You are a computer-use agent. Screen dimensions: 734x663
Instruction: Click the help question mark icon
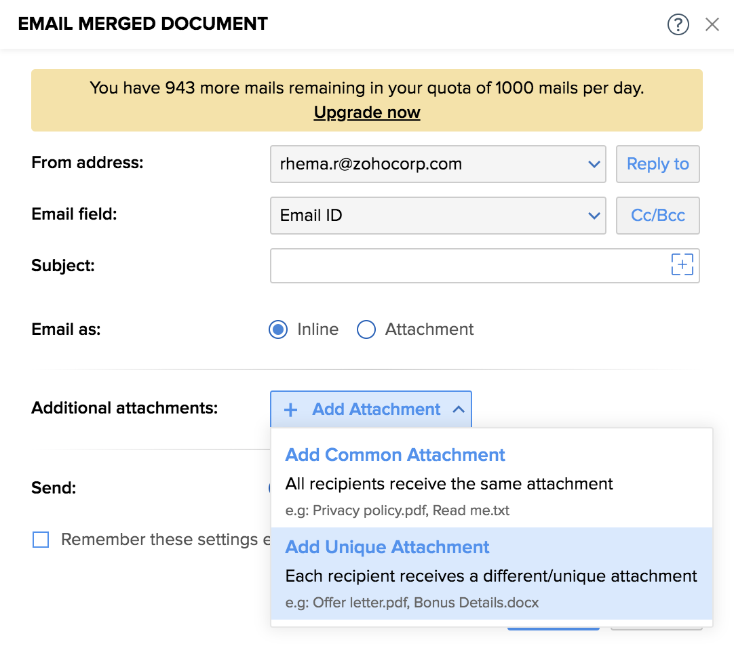pos(678,25)
